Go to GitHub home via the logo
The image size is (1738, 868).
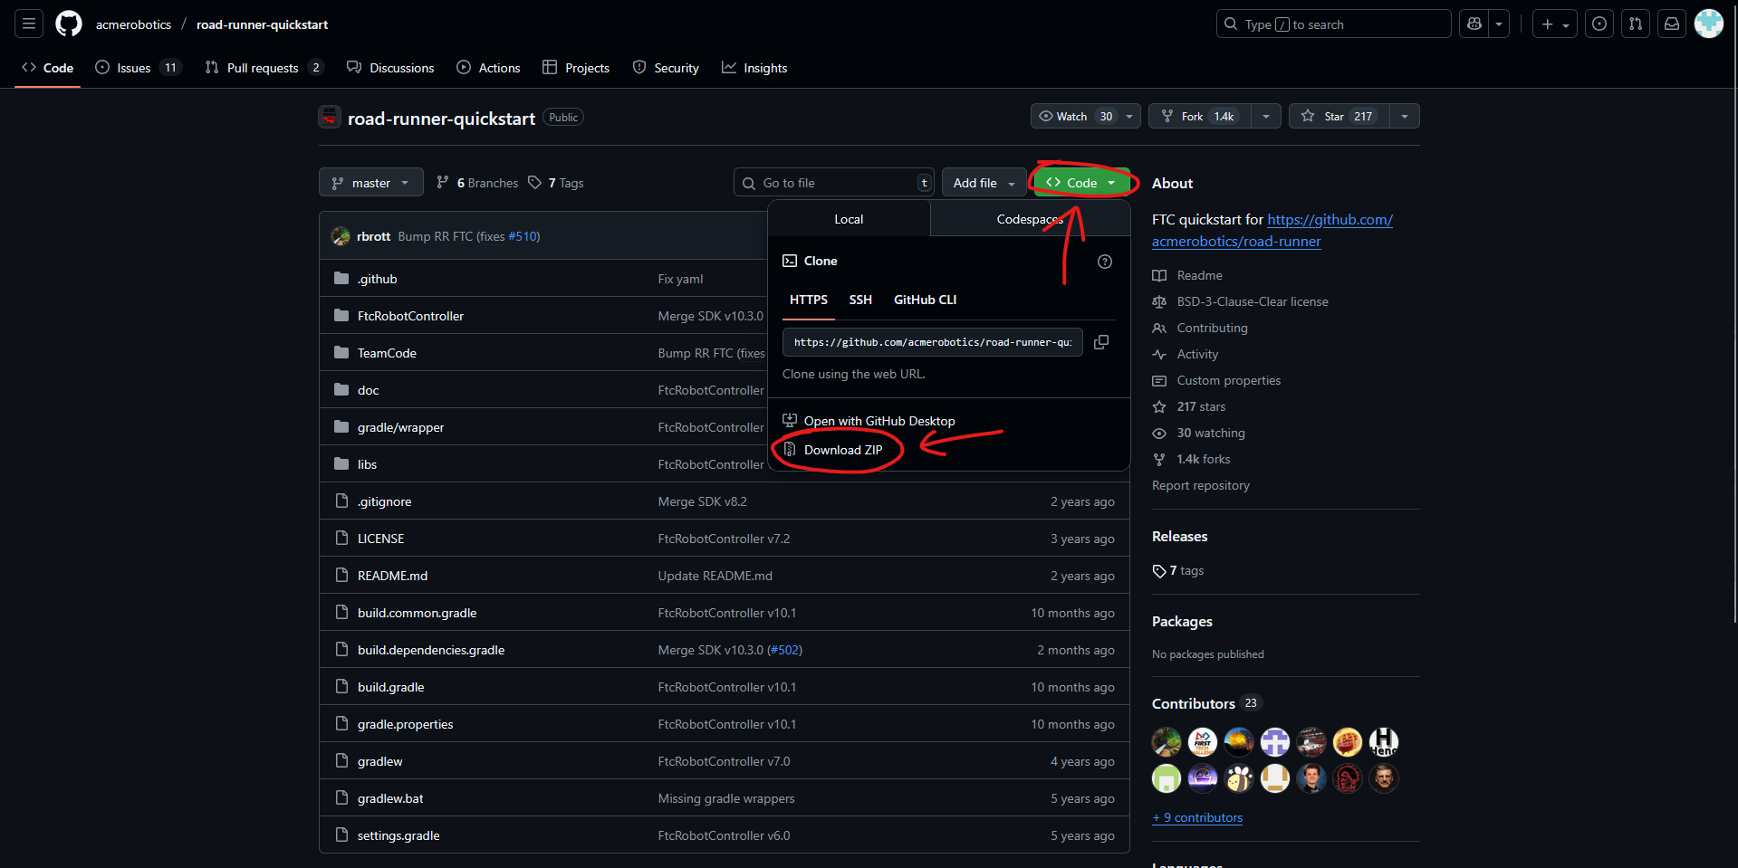tap(68, 24)
